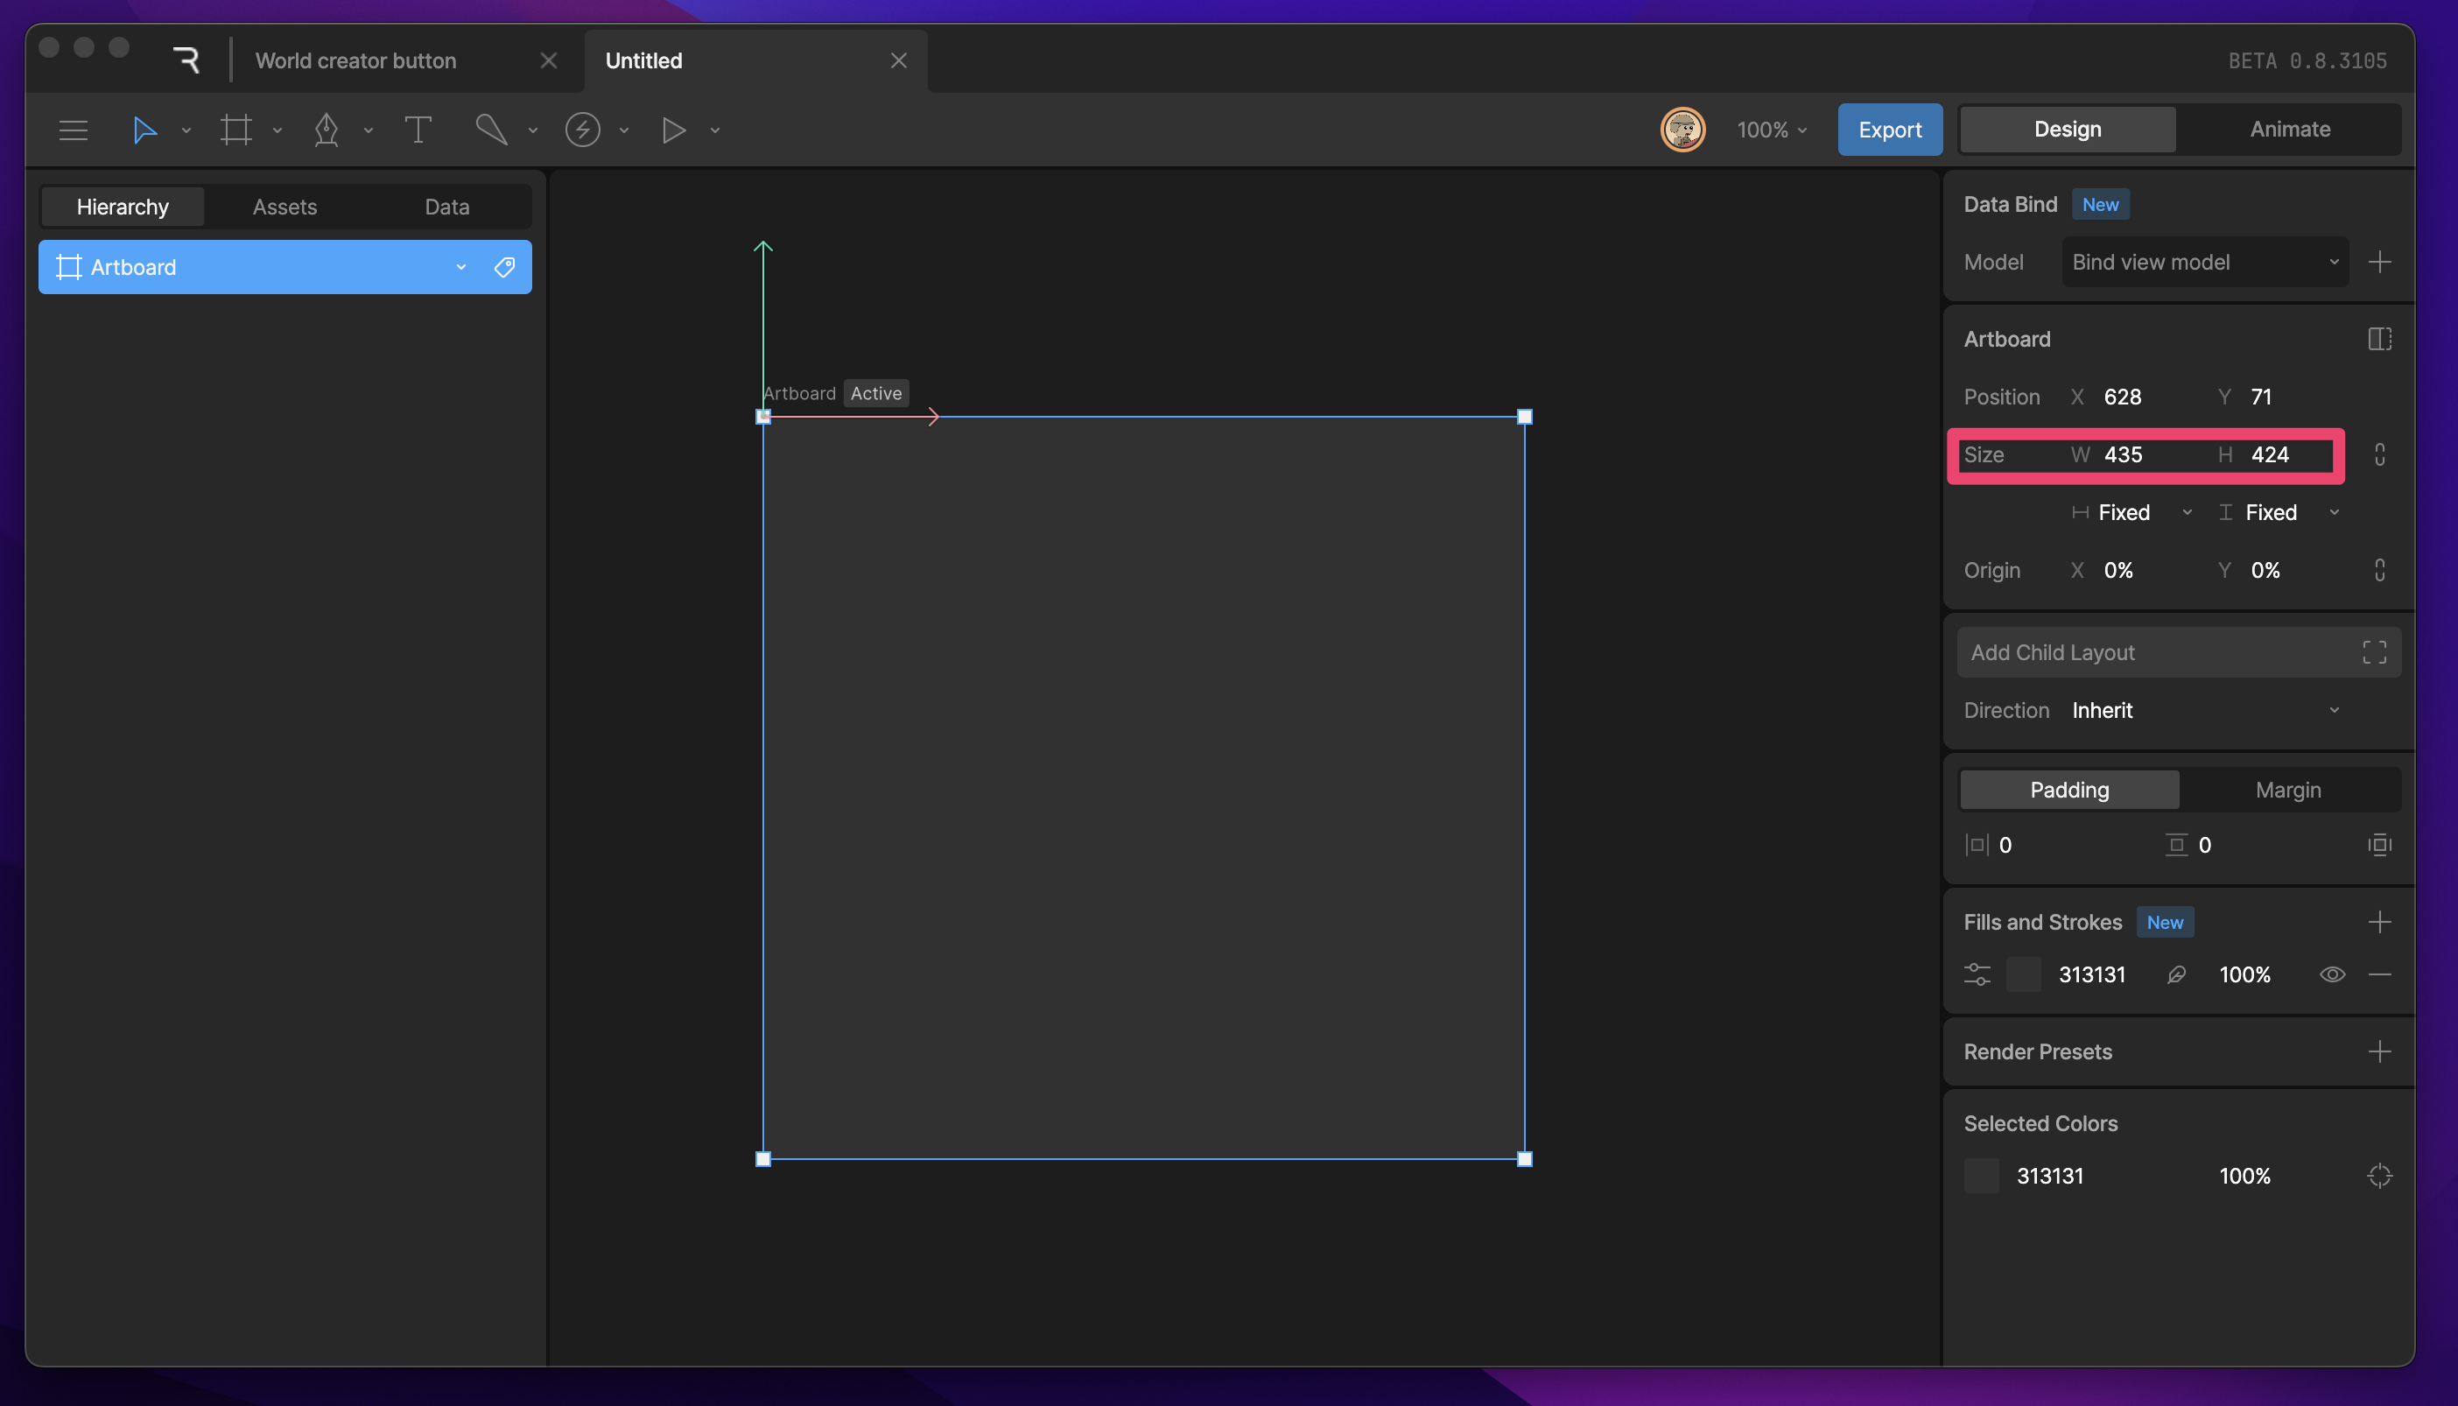
Task: Click Add Child Layout button
Action: pyautogui.click(x=2177, y=653)
